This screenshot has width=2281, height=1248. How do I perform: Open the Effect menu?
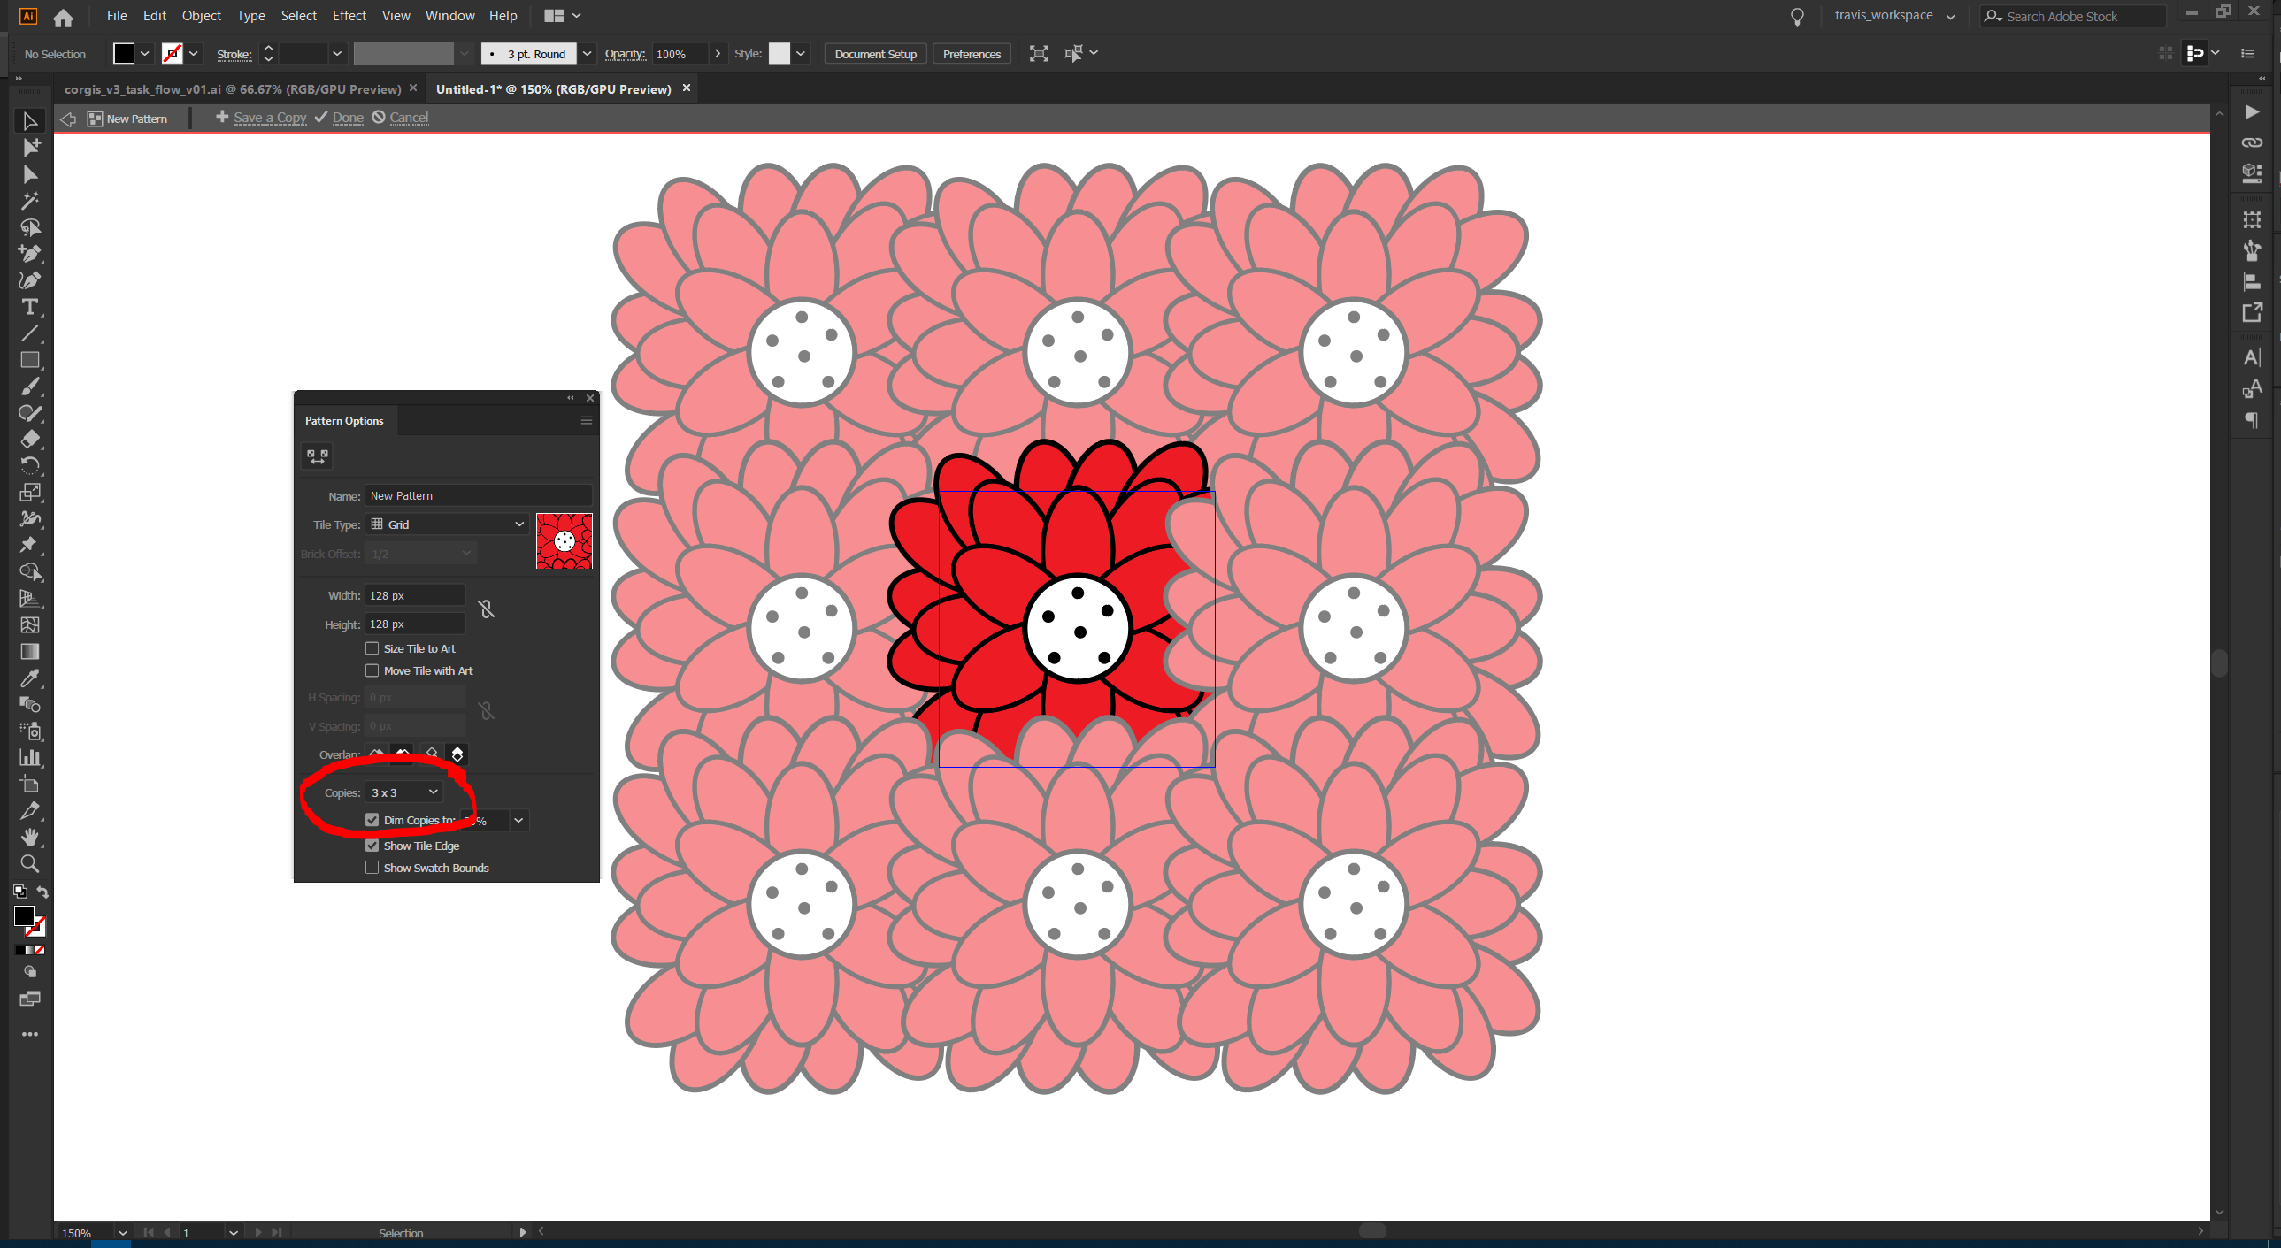349,16
